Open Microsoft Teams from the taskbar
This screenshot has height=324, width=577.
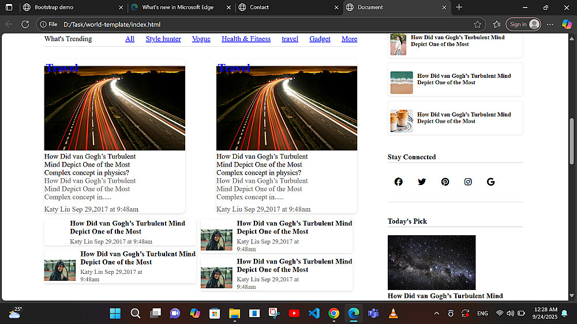373,314
